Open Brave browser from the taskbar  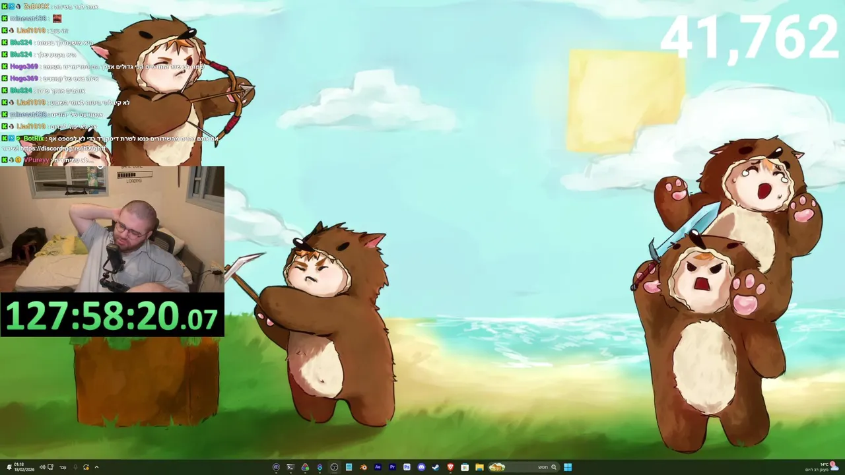point(450,467)
